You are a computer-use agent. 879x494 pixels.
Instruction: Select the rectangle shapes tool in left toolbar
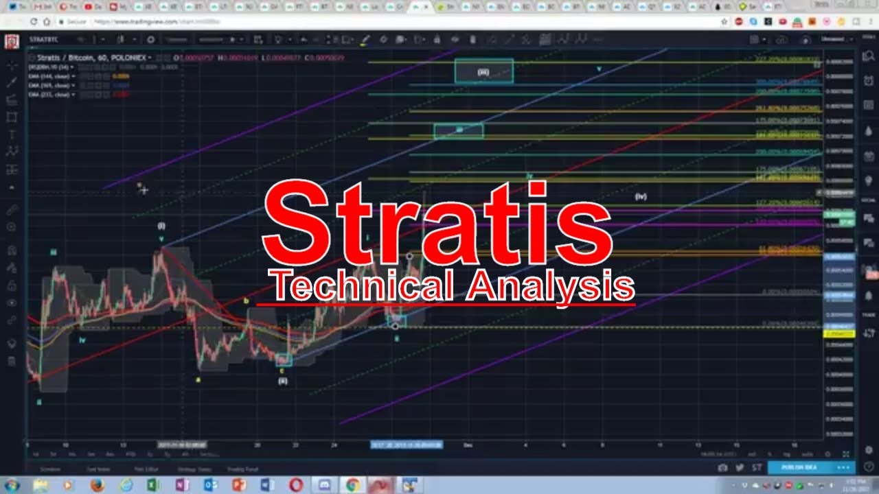pos(12,117)
